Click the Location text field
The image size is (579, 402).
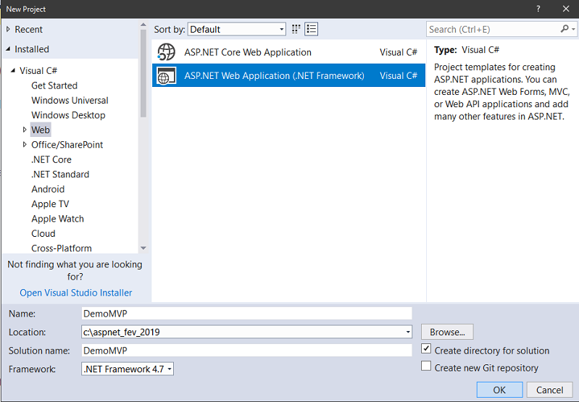(x=243, y=332)
